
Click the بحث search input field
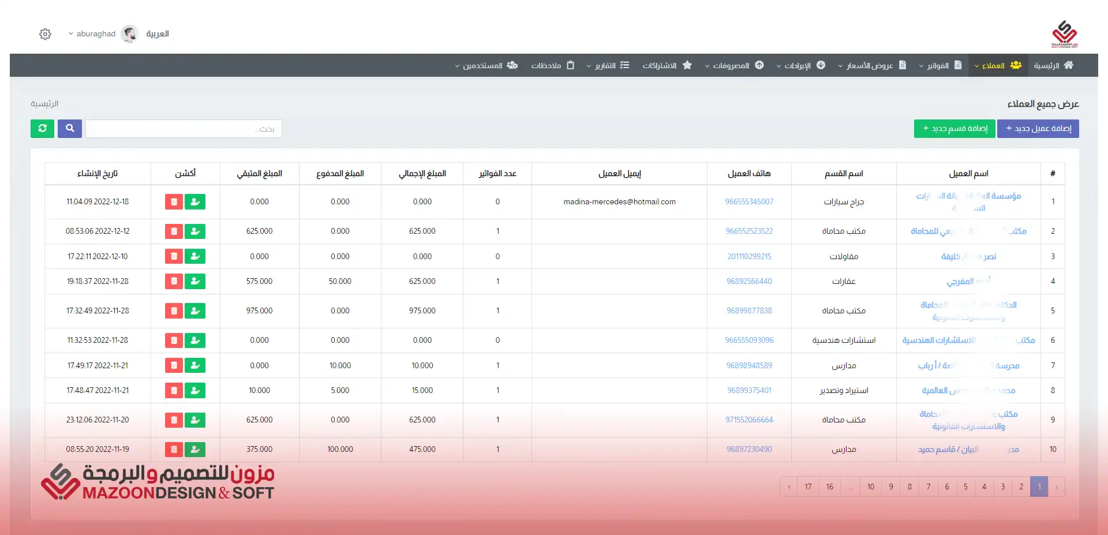(x=184, y=129)
